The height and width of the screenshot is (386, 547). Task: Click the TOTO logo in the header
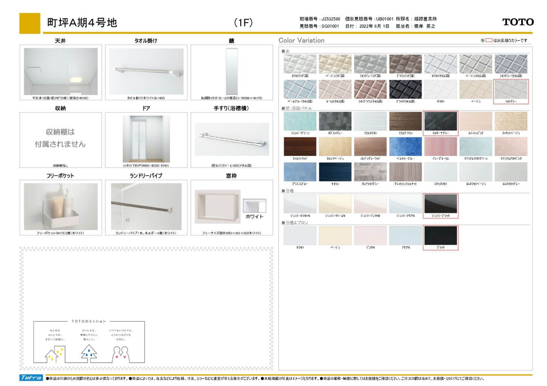518,22
